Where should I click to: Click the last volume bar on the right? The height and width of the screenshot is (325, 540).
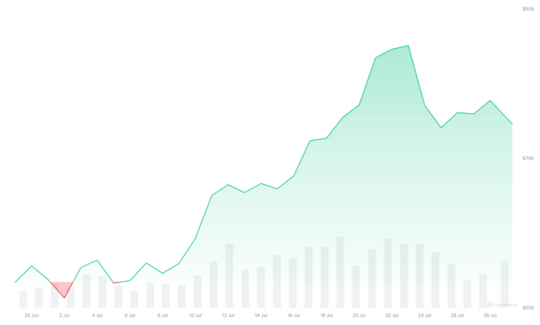point(505,284)
